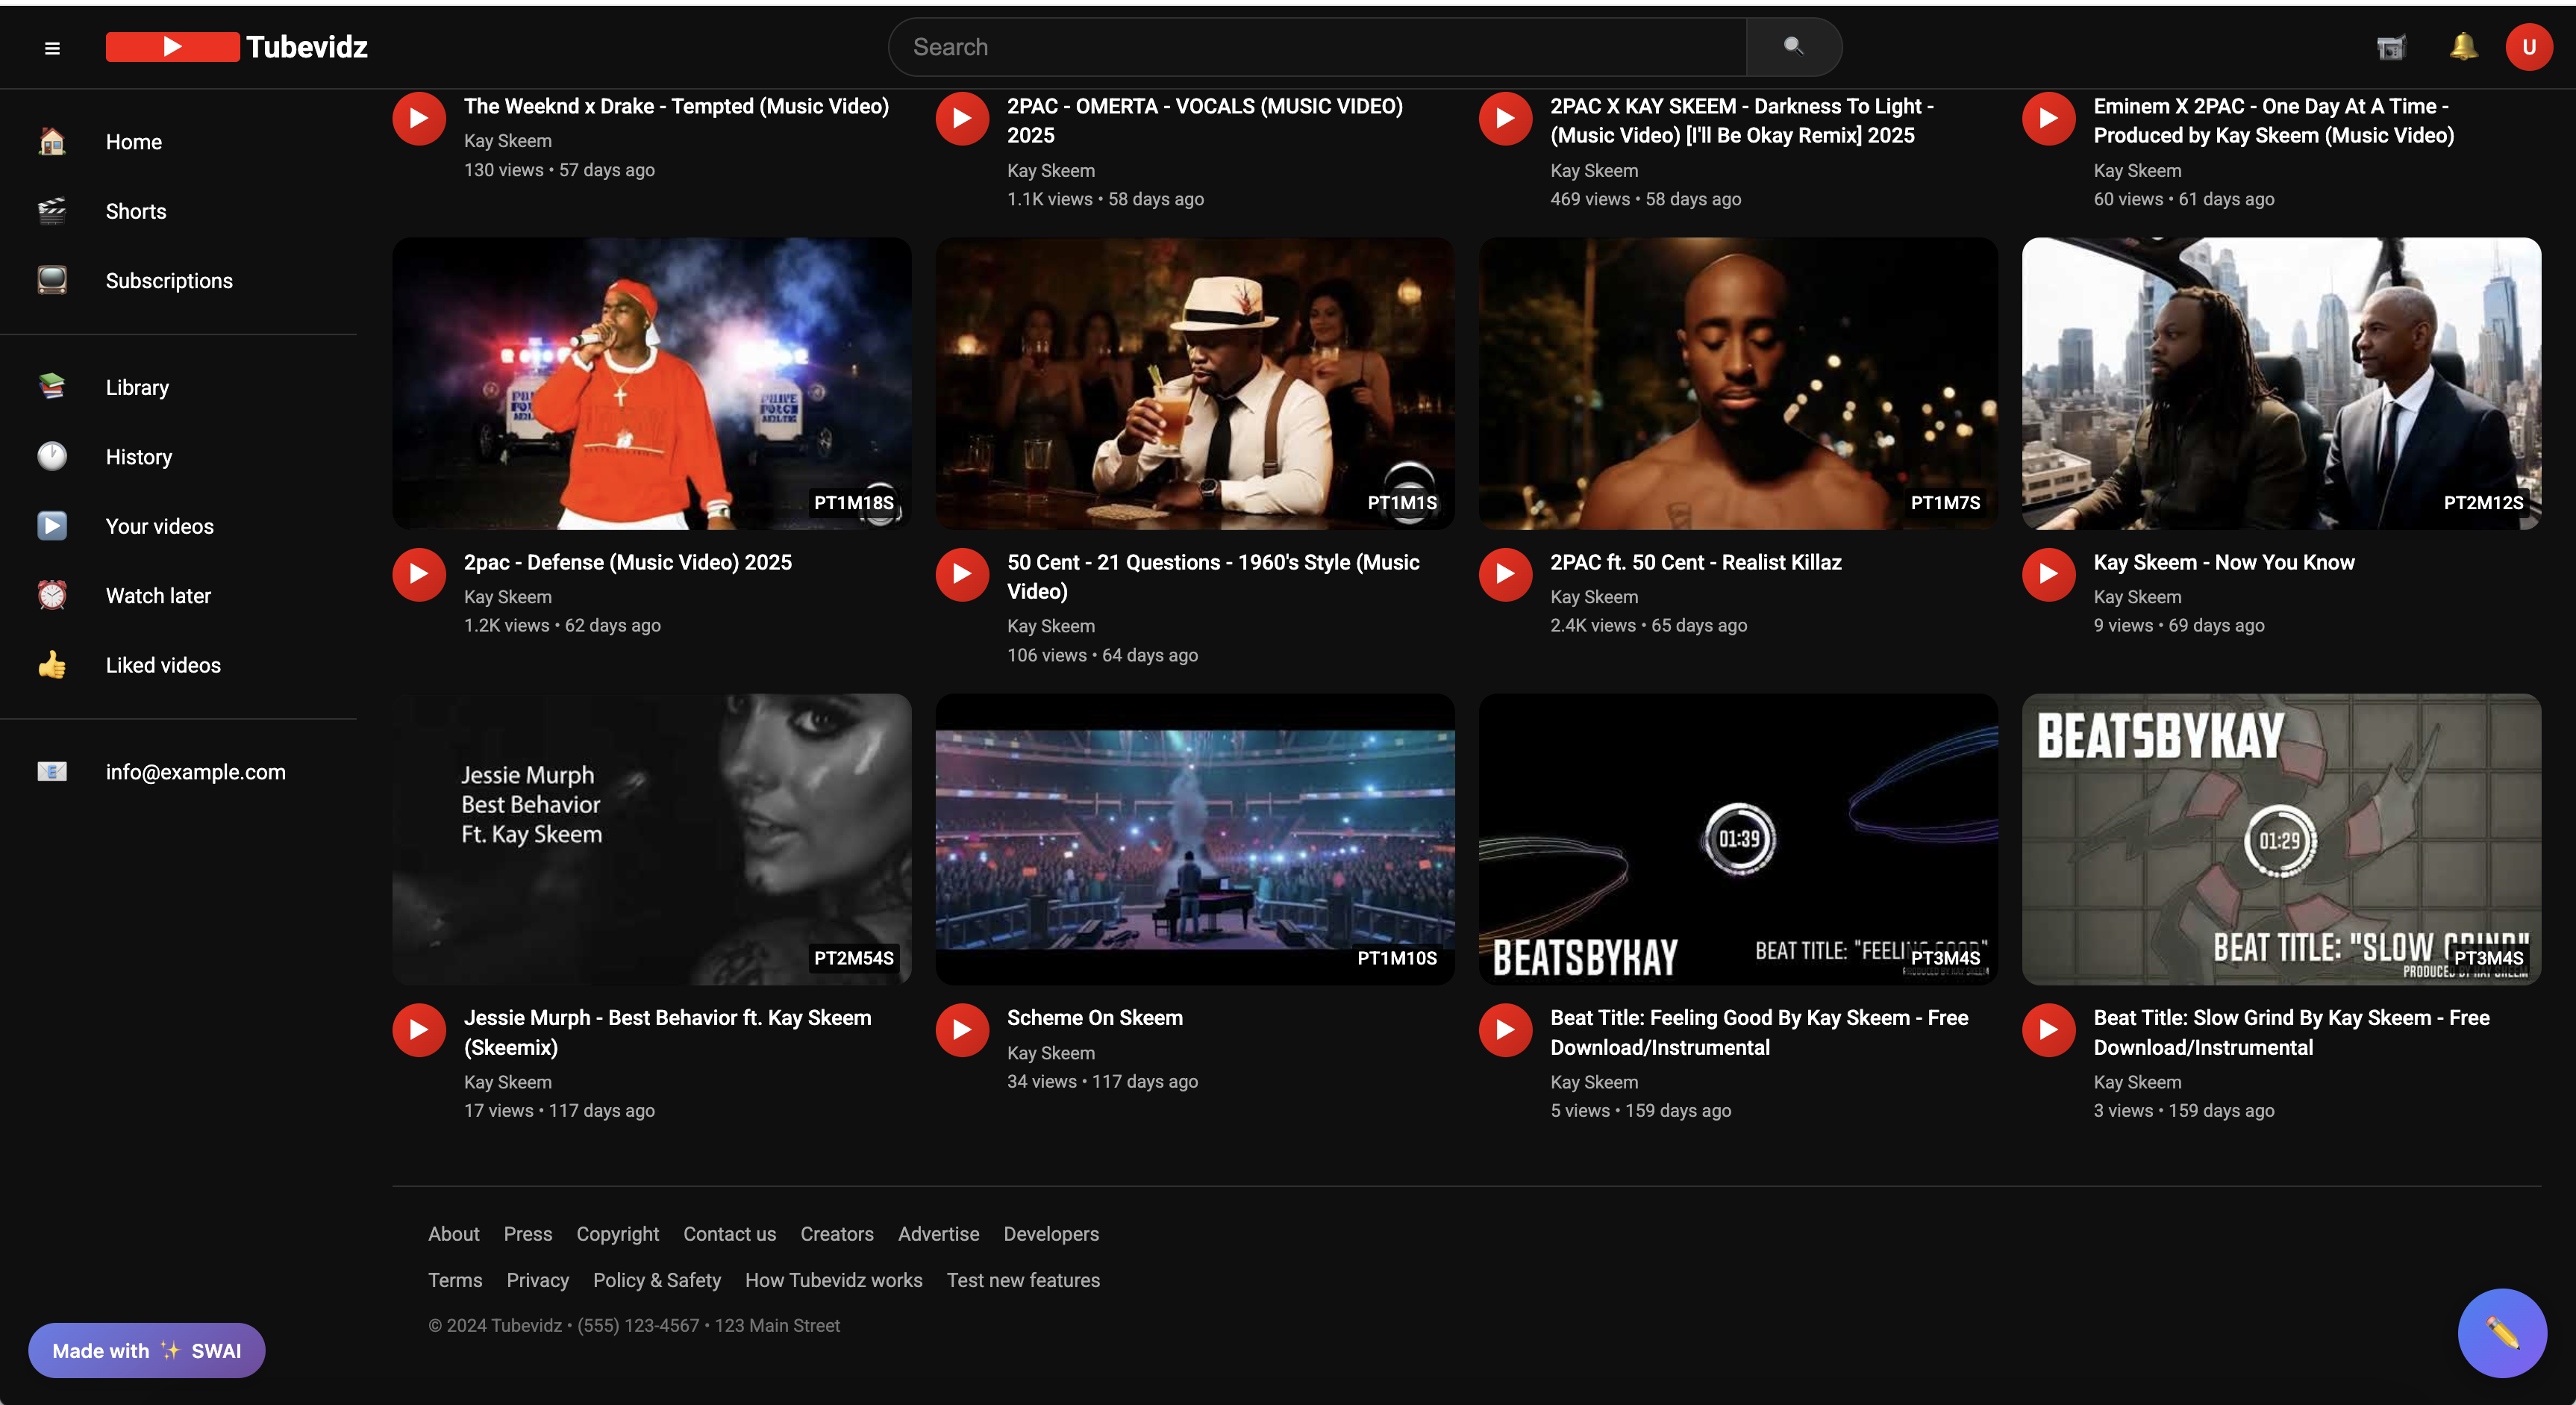Open the Developers footer link
The width and height of the screenshot is (2576, 1405).
point(1051,1234)
